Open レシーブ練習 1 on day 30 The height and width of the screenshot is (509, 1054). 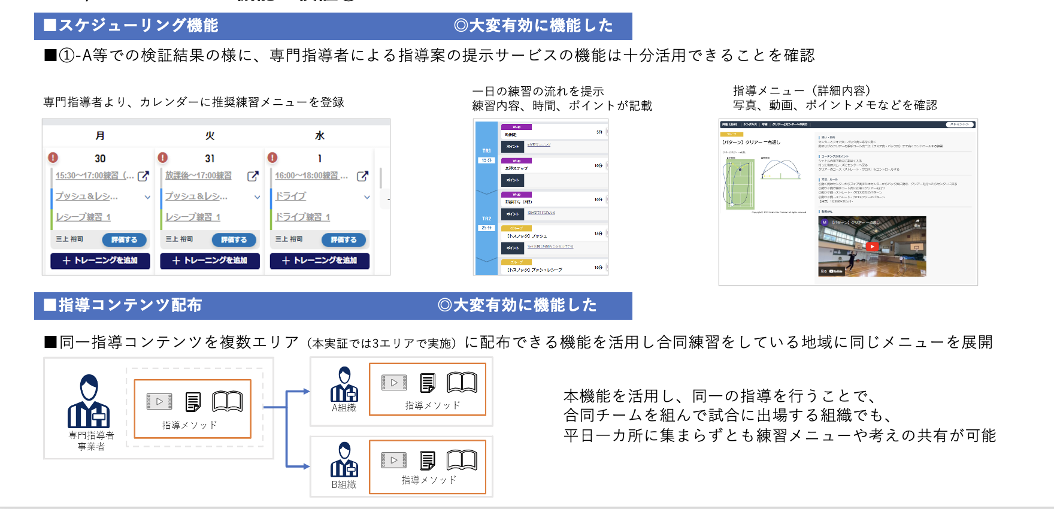click(83, 217)
